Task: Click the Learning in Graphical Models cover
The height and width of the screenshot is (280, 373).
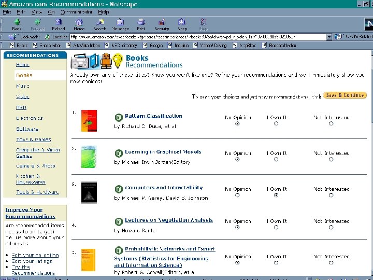Action: (89, 157)
